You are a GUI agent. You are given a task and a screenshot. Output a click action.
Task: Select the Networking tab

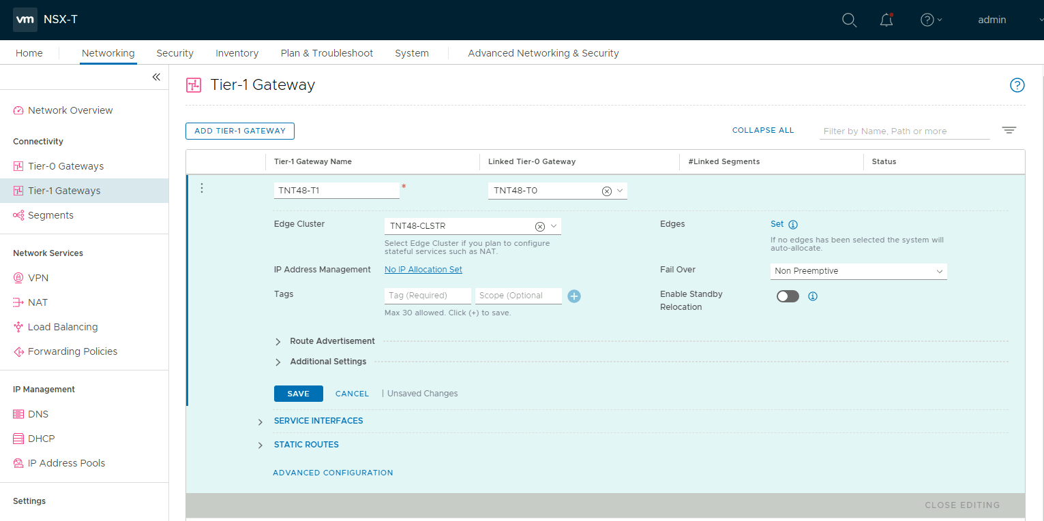[108, 53]
